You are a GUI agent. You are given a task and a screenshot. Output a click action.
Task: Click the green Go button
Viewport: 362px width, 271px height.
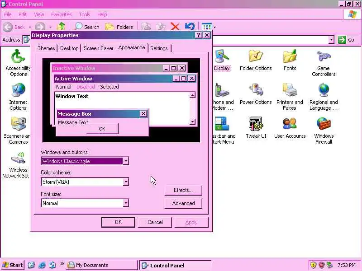click(346, 40)
